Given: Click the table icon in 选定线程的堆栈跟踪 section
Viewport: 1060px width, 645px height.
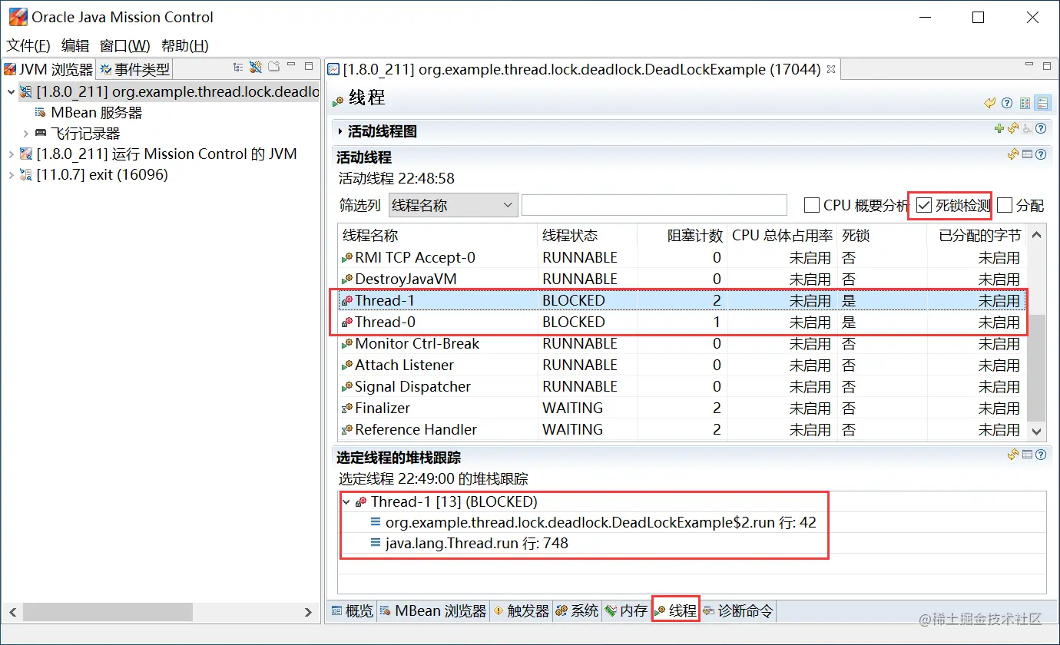Looking at the screenshot, I should 1027,455.
